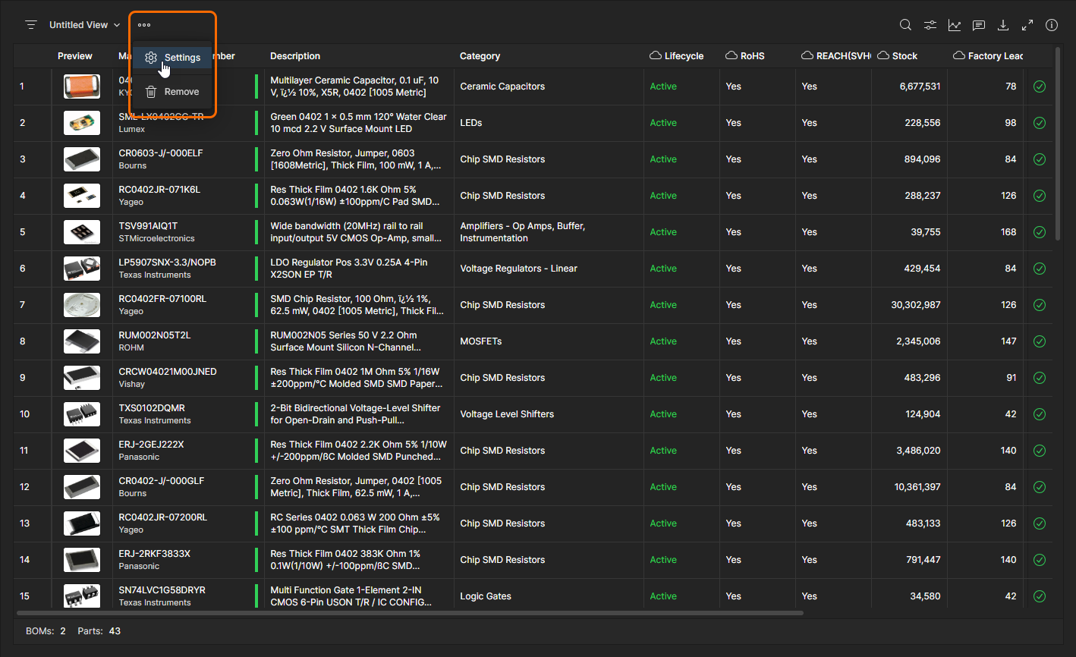This screenshot has height=657, width=1076.
Task: Click the STMicroelectronics manufacturer name
Action: tap(157, 238)
